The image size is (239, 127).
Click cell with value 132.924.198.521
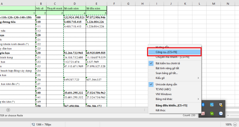[74, 17]
